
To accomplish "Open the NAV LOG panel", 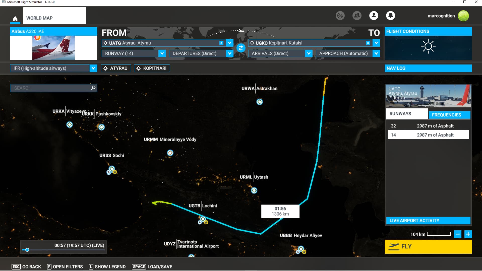I will coord(428,68).
